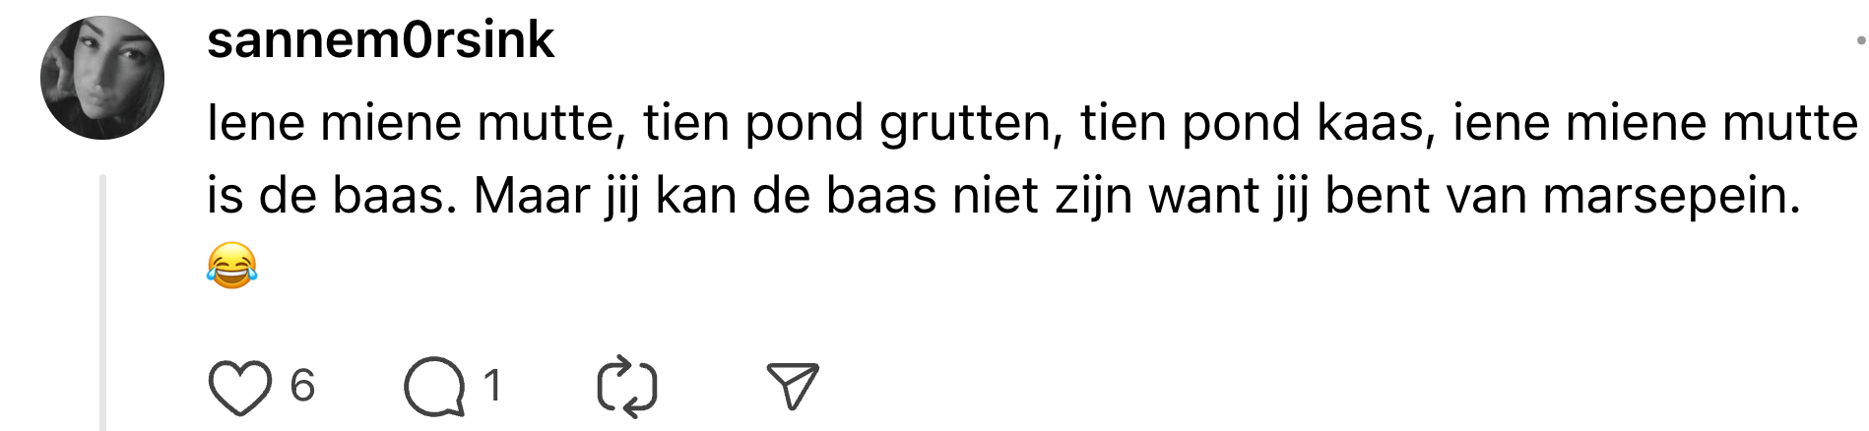The height and width of the screenshot is (431, 1869).
Task: Like the post with the heart icon
Action: (239, 386)
